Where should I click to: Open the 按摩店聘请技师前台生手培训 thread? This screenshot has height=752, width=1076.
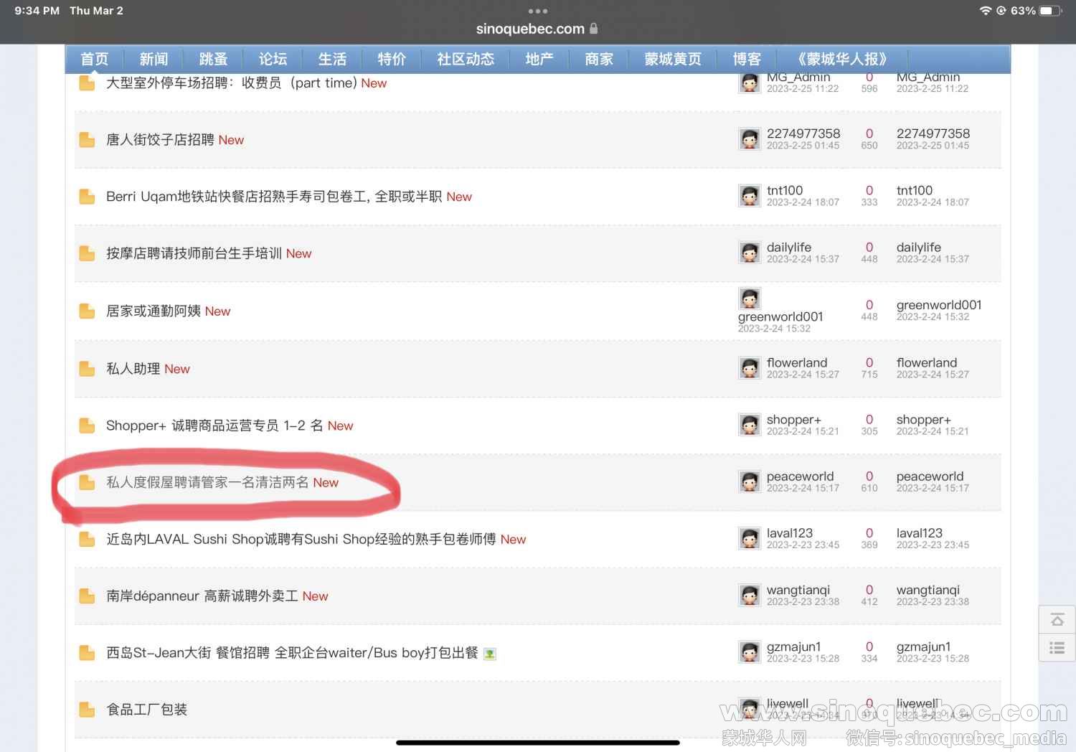tap(194, 253)
